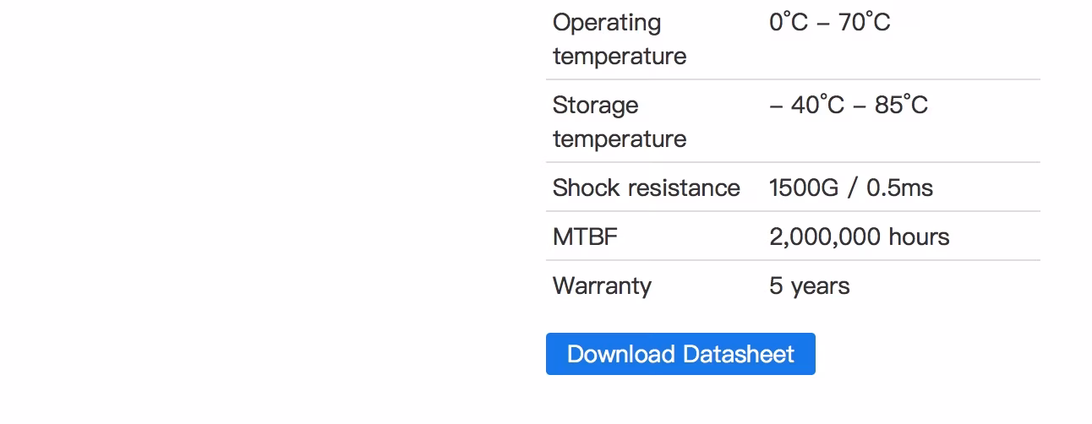Select the MTBF row label
The image size is (1092, 424).
coord(585,236)
